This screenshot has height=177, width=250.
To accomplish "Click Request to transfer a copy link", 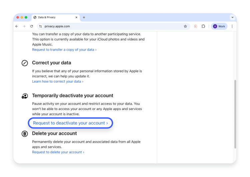I will 64,50.
